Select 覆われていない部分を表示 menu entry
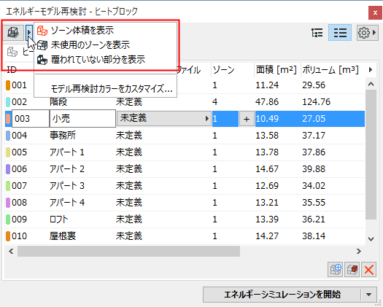This screenshot has width=383, height=307. point(105,60)
